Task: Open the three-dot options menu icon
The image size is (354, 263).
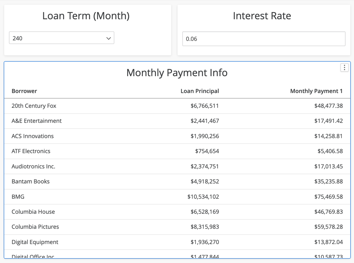Action: click(345, 67)
